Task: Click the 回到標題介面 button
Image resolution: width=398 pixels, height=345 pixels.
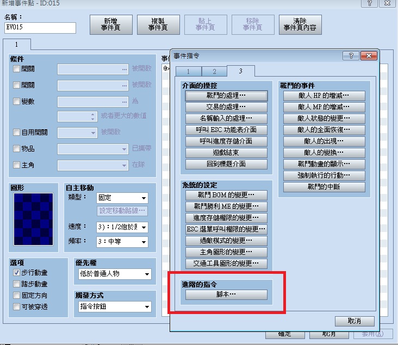Action: 226,164
